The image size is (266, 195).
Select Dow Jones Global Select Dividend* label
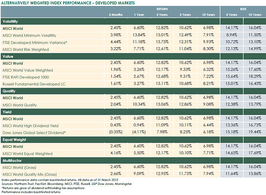click(34, 133)
